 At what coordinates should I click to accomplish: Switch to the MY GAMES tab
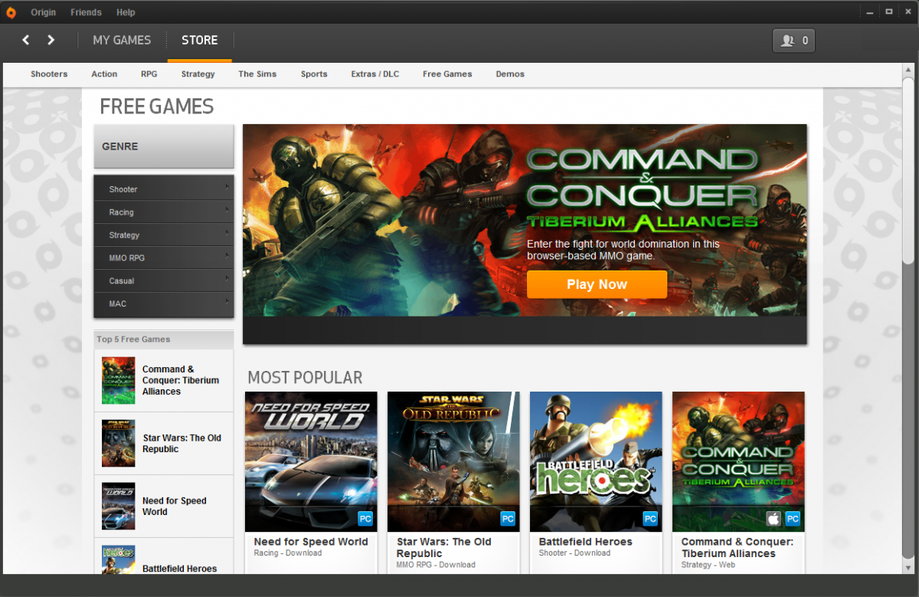122,40
